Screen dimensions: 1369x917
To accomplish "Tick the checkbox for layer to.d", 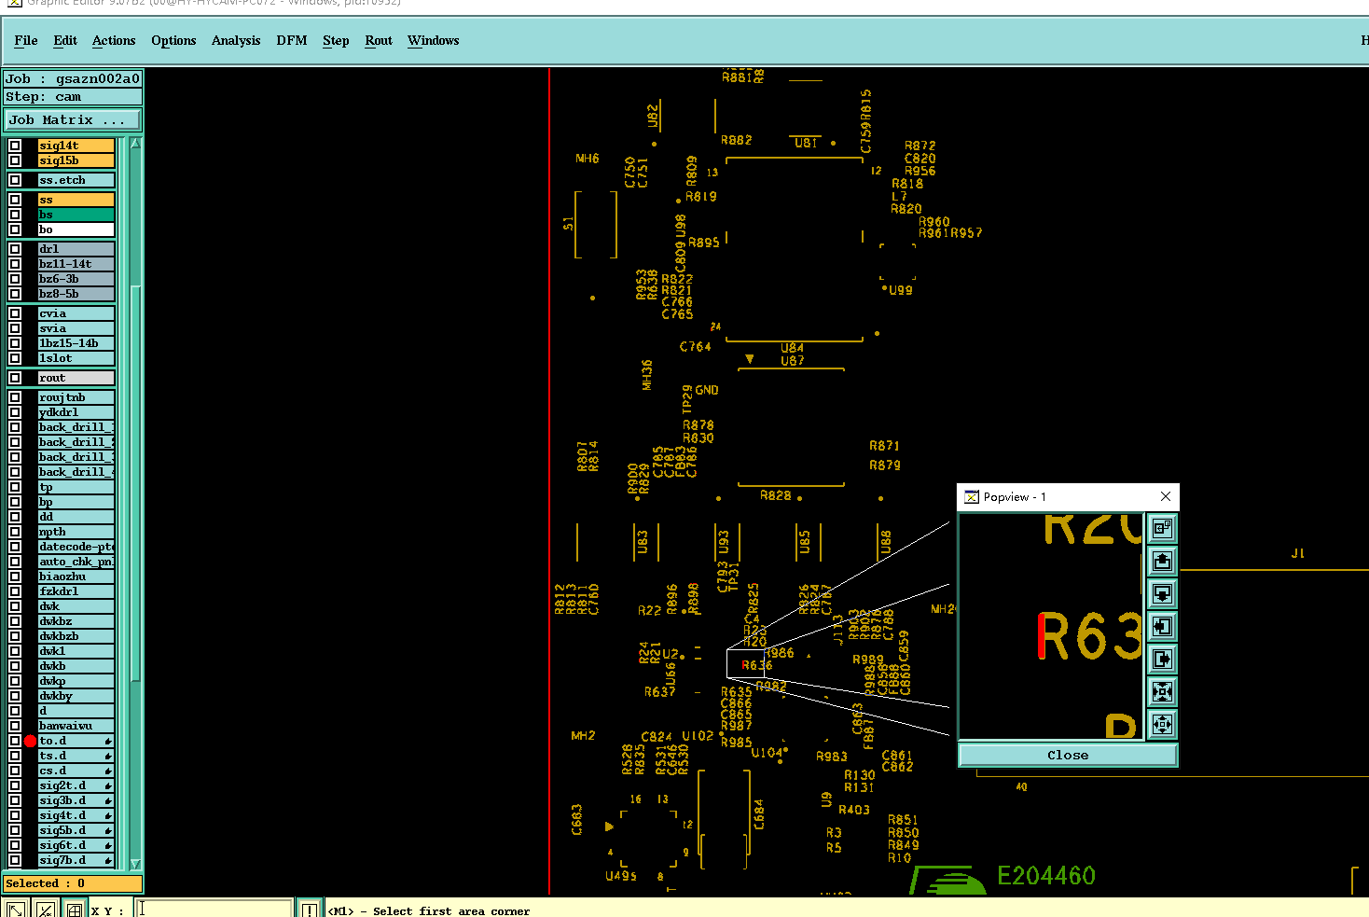I will click(15, 741).
